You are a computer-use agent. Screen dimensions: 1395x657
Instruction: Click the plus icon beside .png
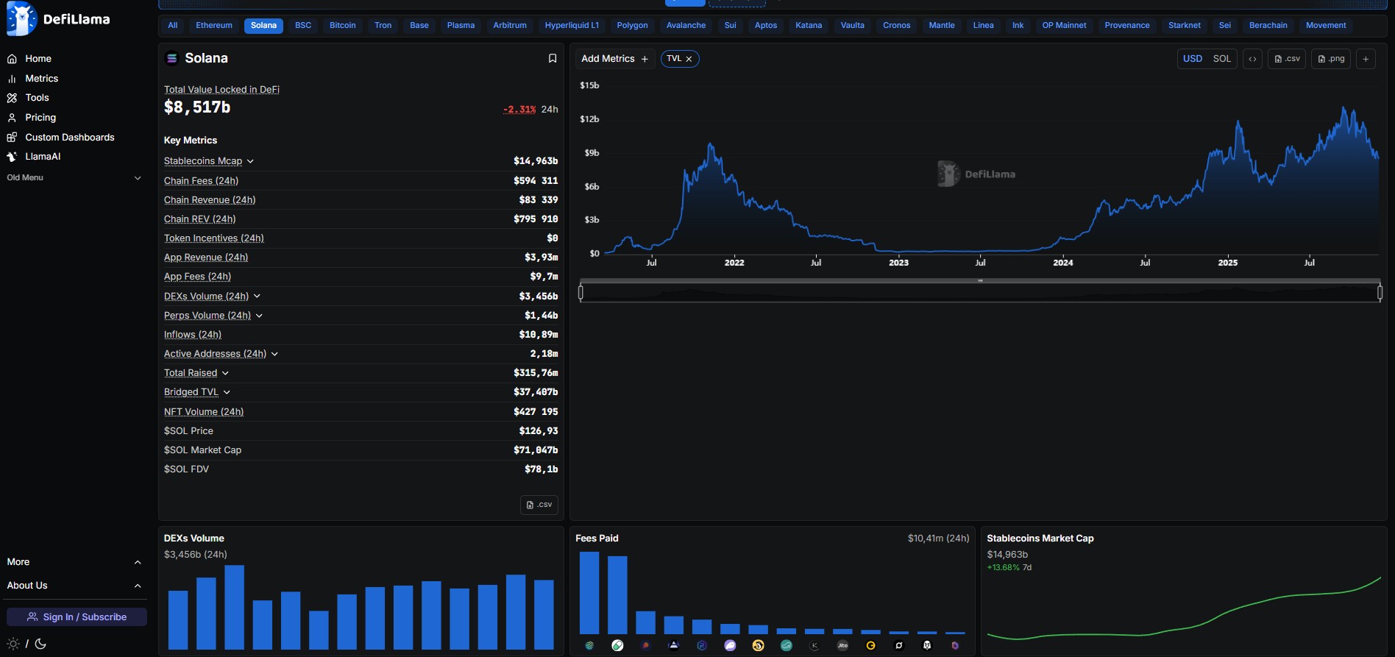point(1366,59)
